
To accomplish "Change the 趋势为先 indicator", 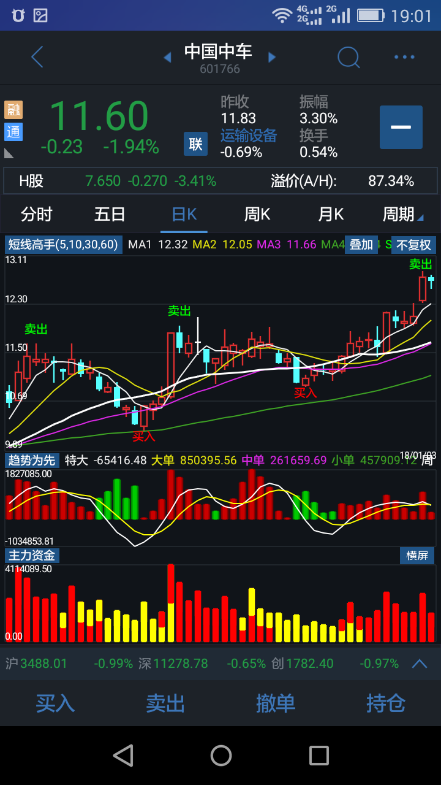I will (x=31, y=460).
